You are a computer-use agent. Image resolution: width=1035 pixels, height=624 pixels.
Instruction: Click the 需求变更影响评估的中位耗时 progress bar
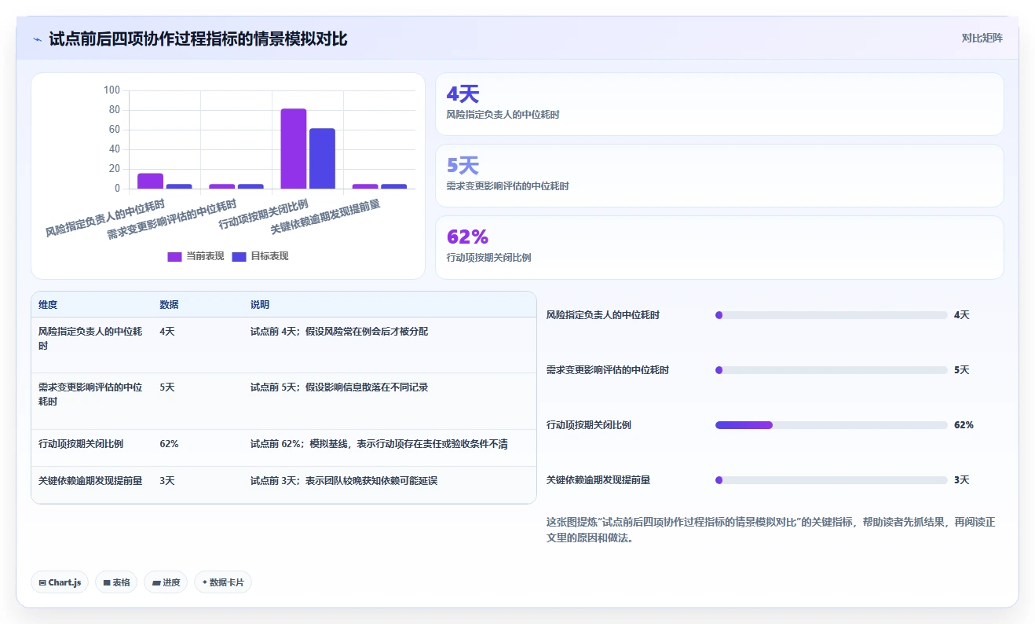point(831,370)
